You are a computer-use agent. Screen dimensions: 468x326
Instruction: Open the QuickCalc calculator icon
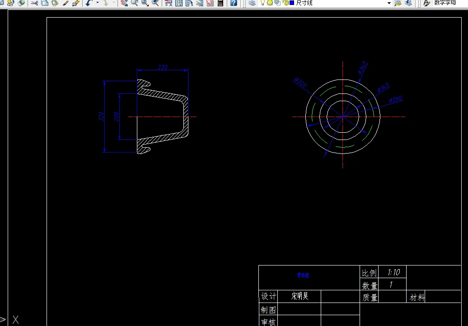click(220, 3)
